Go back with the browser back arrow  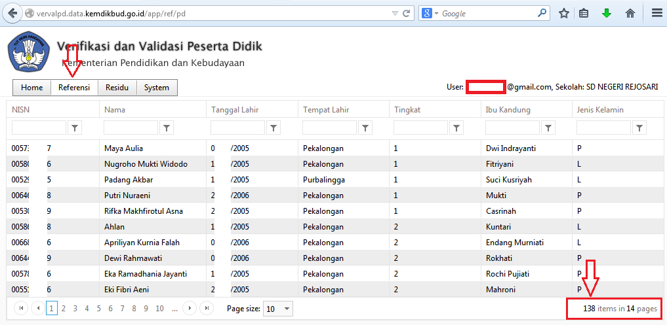(12, 13)
